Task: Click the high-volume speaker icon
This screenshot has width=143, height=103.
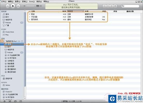Action: [41, 6]
